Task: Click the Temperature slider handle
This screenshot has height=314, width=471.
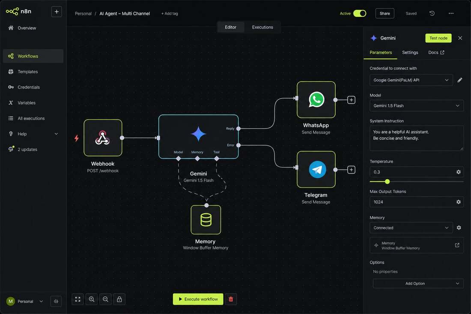Action: pos(387,182)
